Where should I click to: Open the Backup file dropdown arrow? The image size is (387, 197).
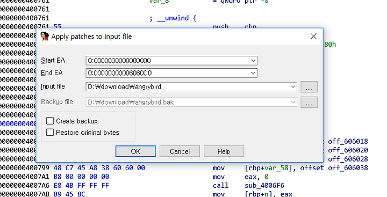tap(293, 102)
